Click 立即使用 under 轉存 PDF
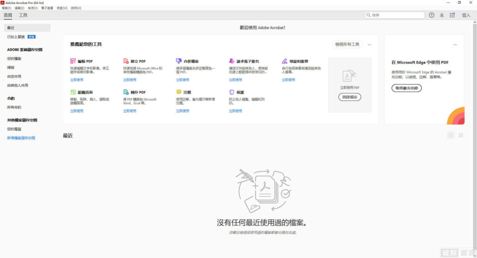 coord(129,111)
